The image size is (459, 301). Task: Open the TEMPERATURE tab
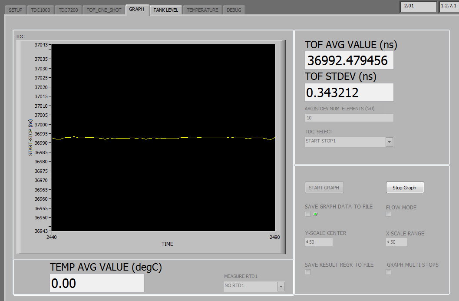[202, 10]
